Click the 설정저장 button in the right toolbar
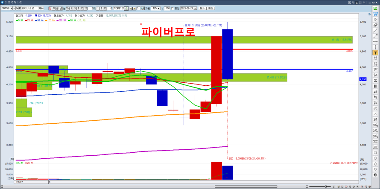 [375, 64]
